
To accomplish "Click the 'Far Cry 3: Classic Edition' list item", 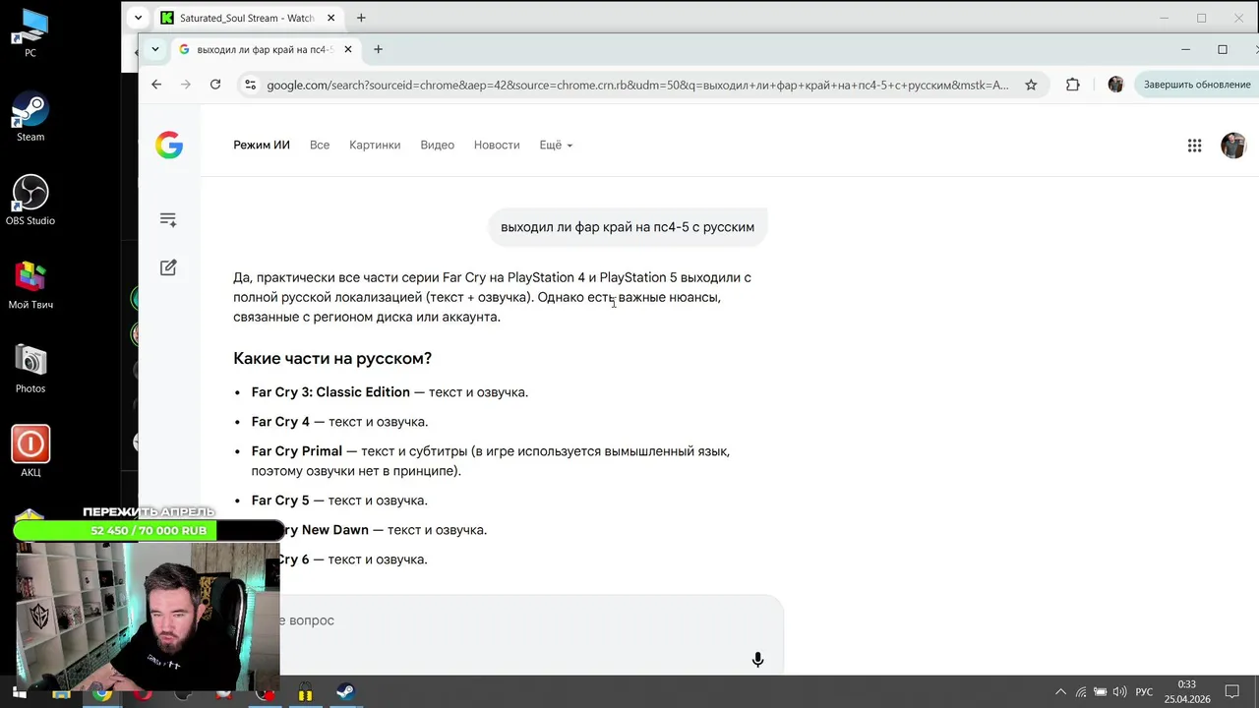I will 390,392.
